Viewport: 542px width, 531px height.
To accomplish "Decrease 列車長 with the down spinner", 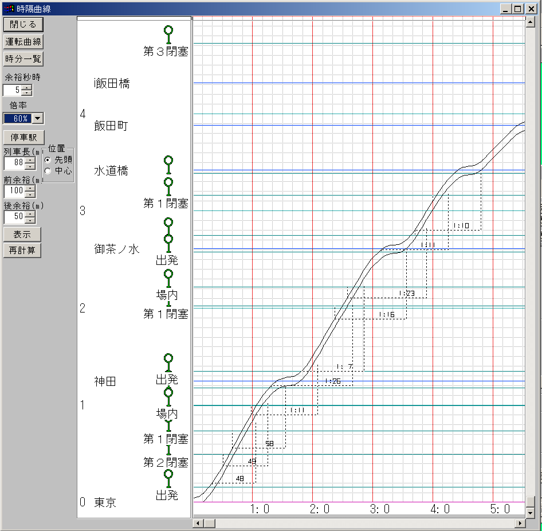I will (x=30, y=166).
